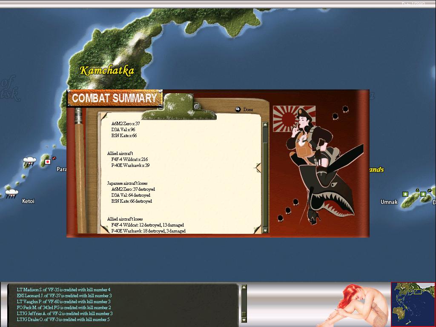This screenshot has height=327, width=436.
Task: Click the rain cloud icon above Ketoi
Action: pos(11,193)
